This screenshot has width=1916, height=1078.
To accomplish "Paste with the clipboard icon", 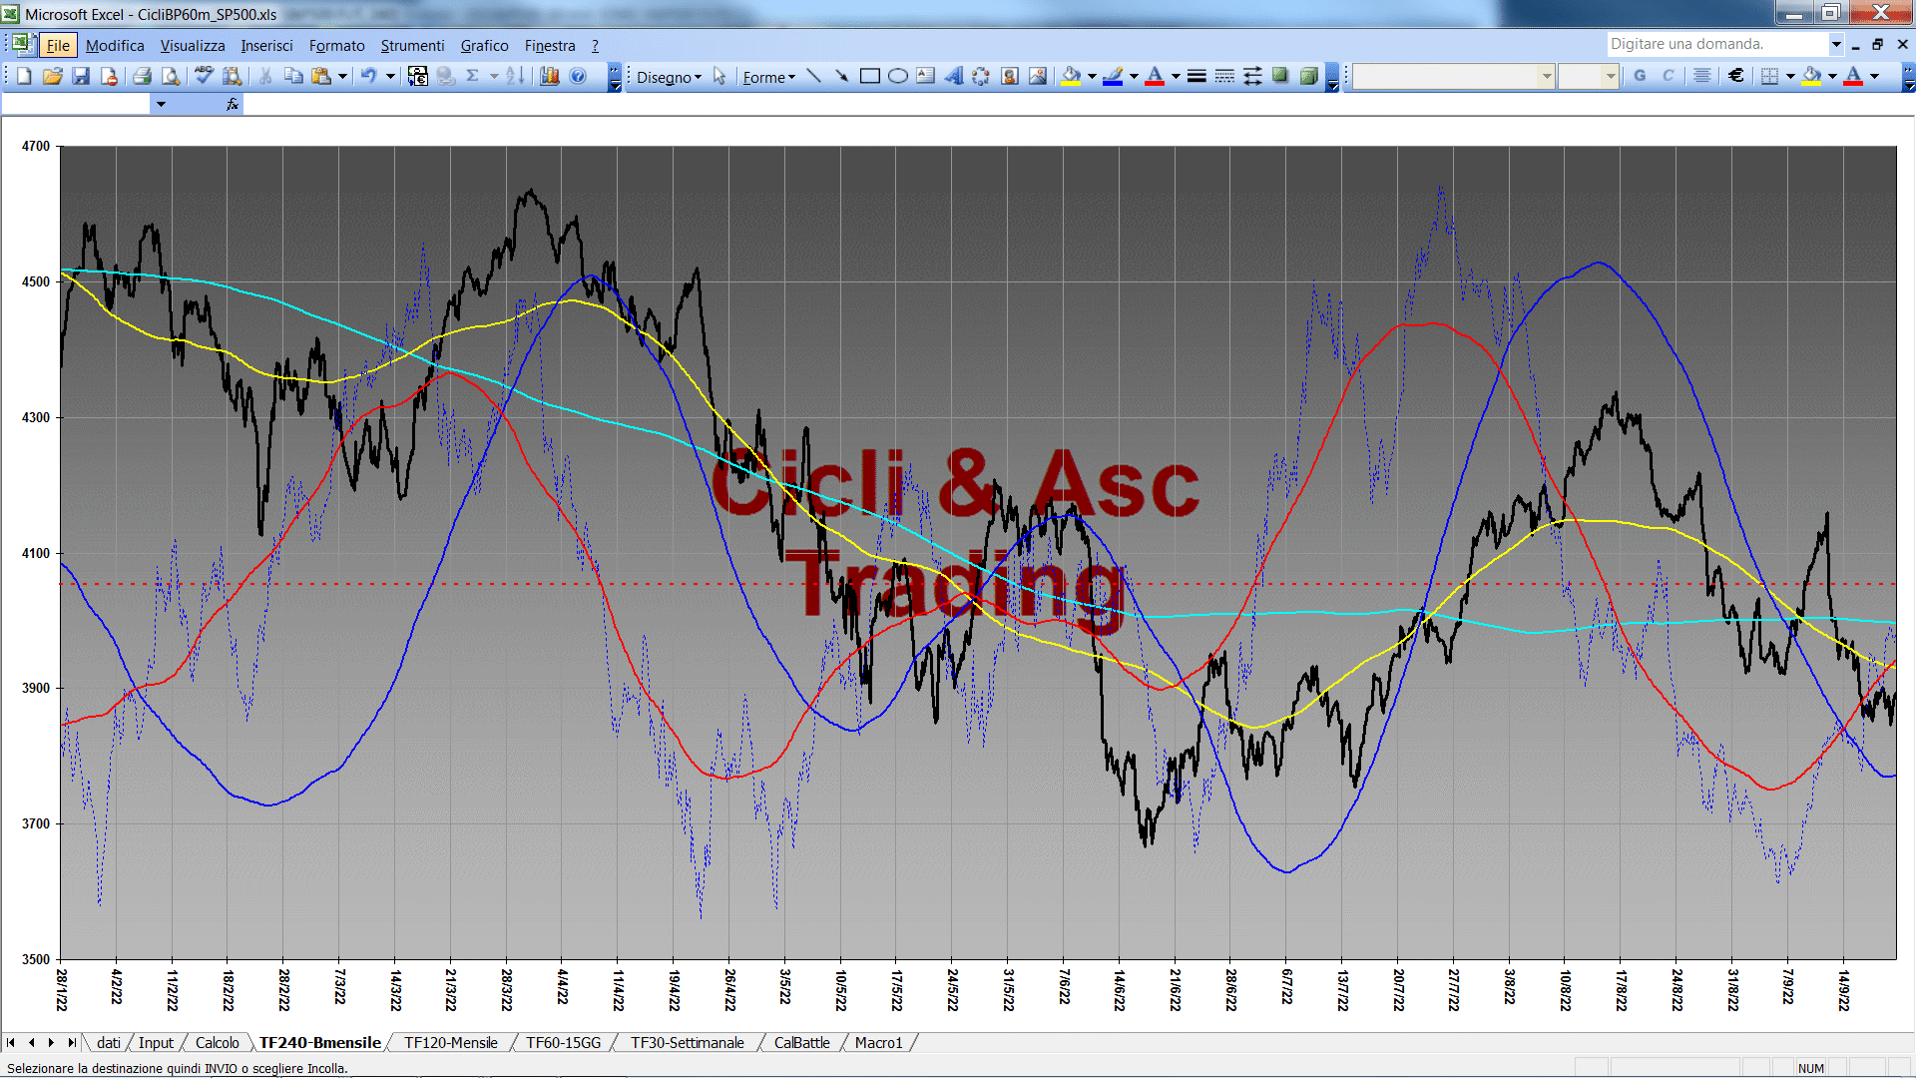I will coord(321,76).
